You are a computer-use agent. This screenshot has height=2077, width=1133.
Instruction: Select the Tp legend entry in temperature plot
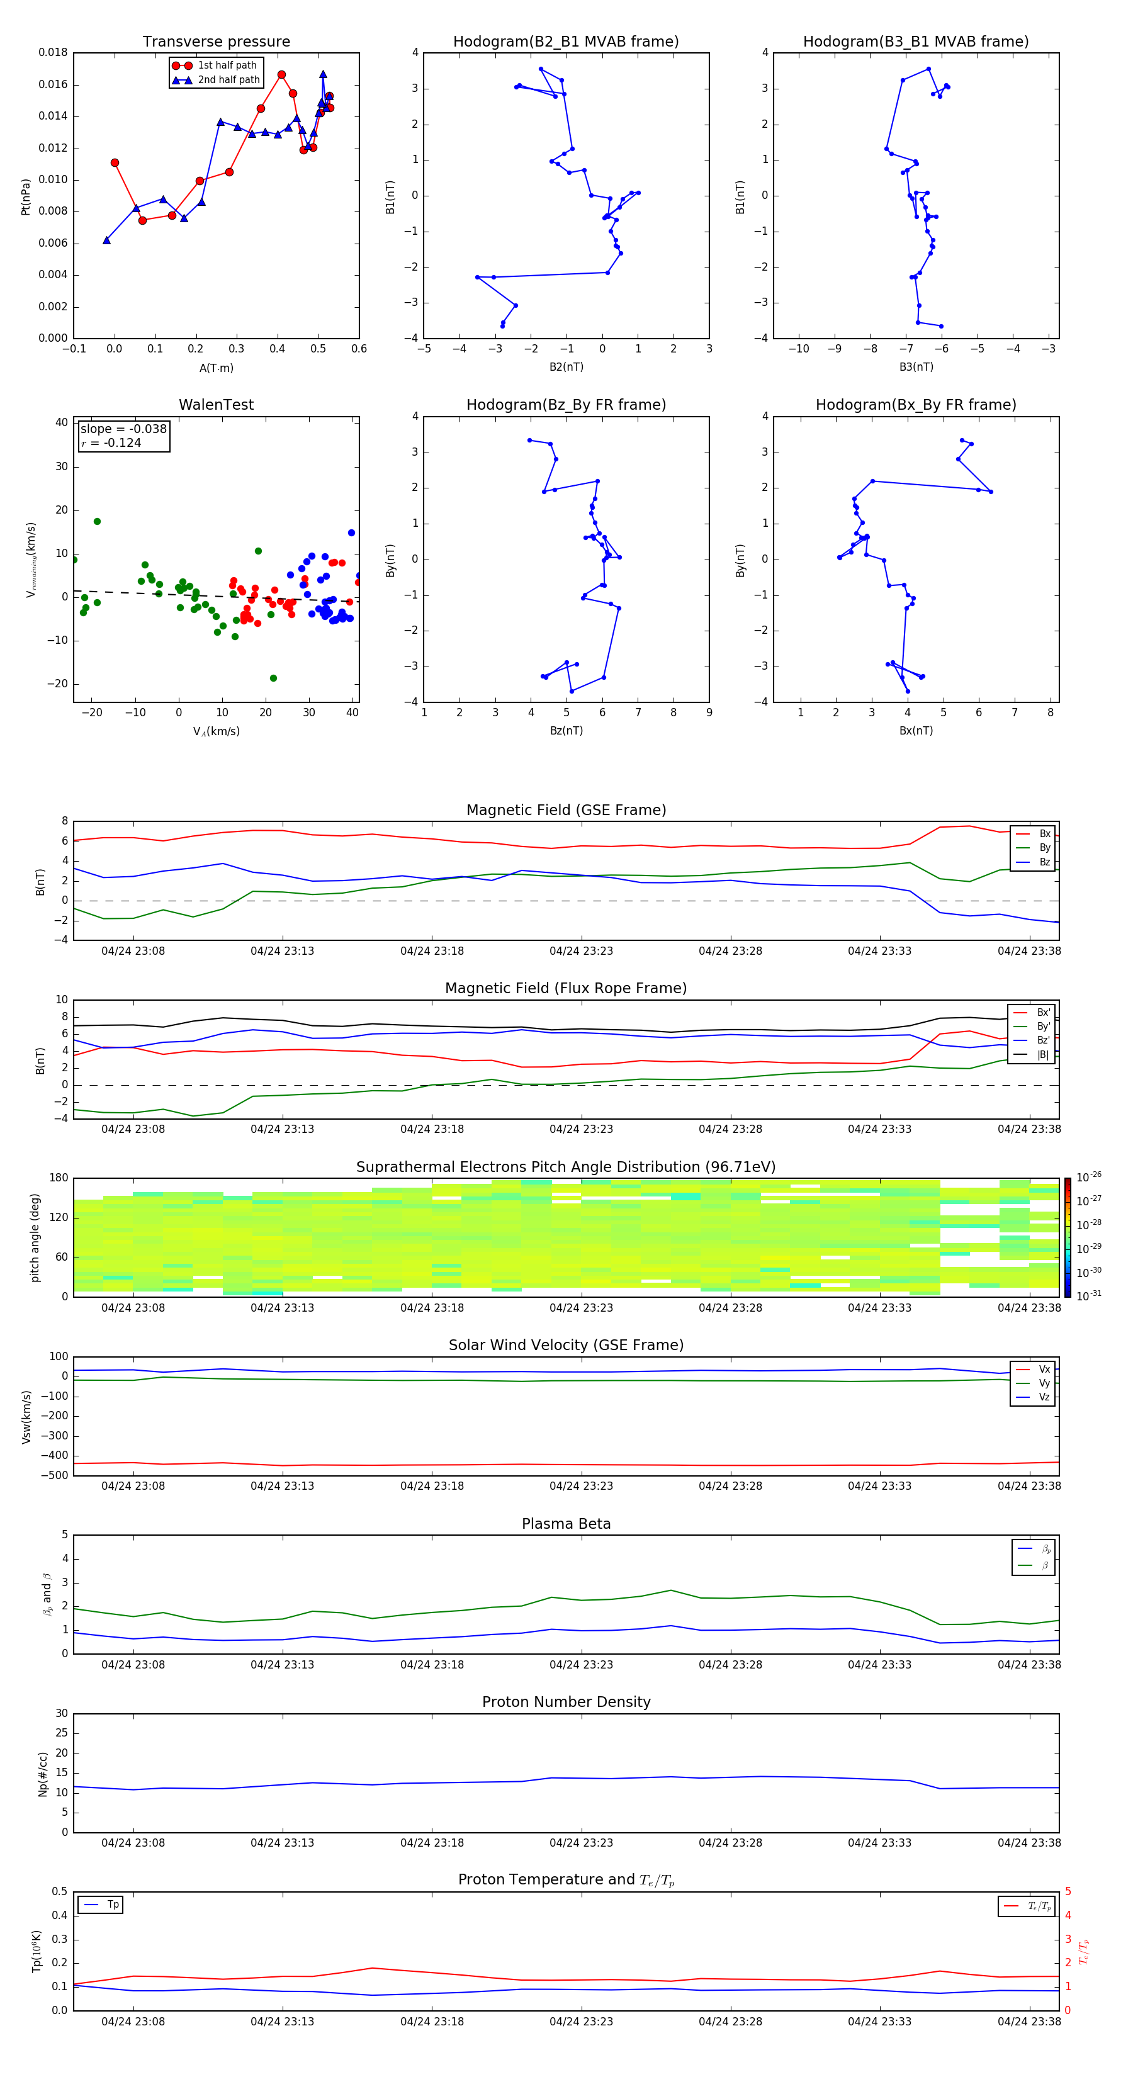tap(101, 1905)
